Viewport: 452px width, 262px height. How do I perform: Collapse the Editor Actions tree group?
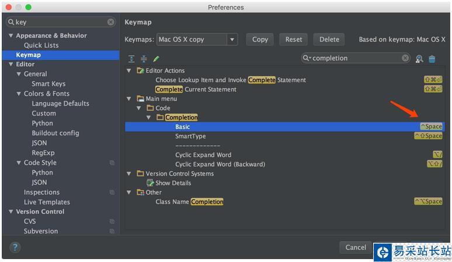pyautogui.click(x=129, y=71)
